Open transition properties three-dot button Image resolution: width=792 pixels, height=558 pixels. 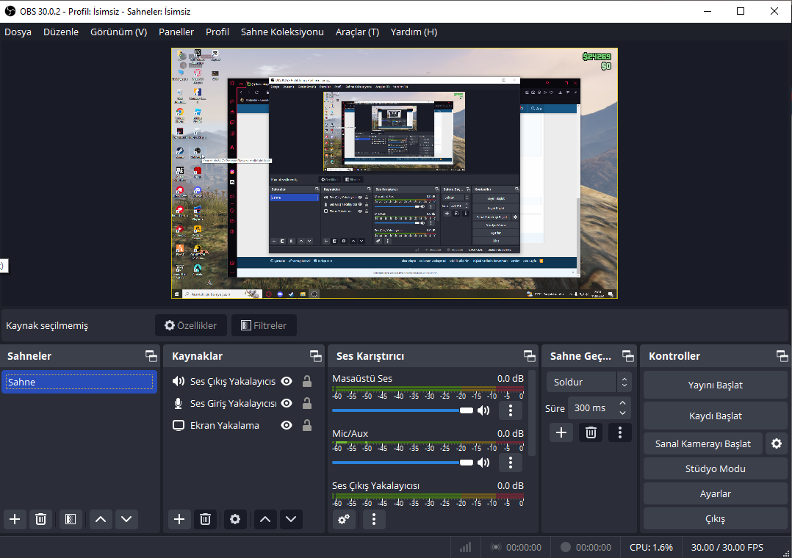[x=620, y=432]
